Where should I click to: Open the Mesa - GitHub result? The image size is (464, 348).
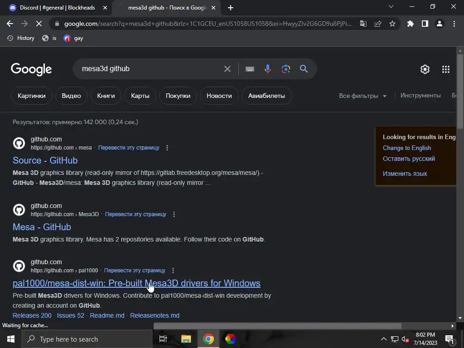42,227
